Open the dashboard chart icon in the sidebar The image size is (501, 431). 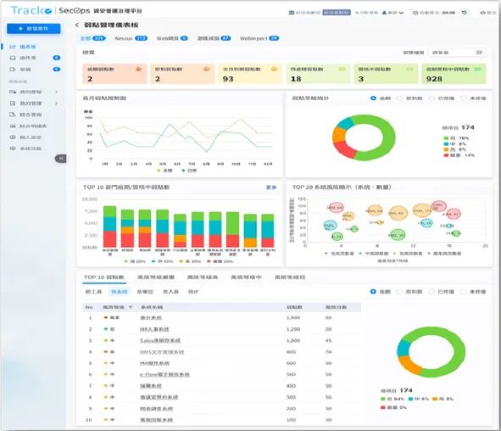tap(13, 47)
